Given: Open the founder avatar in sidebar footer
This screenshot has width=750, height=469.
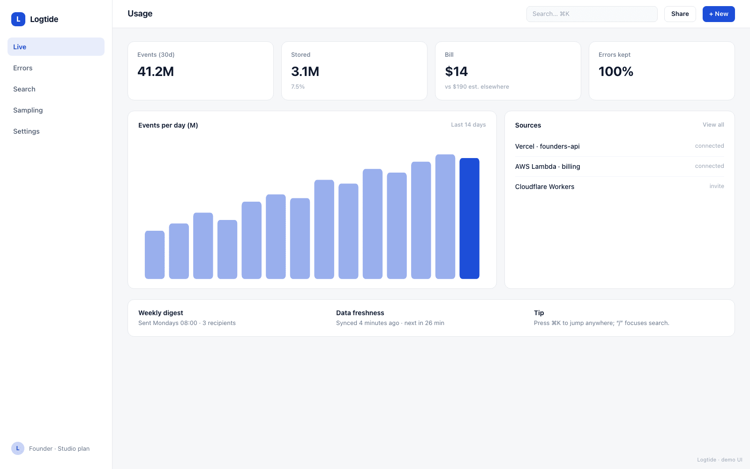Looking at the screenshot, I should (x=18, y=448).
